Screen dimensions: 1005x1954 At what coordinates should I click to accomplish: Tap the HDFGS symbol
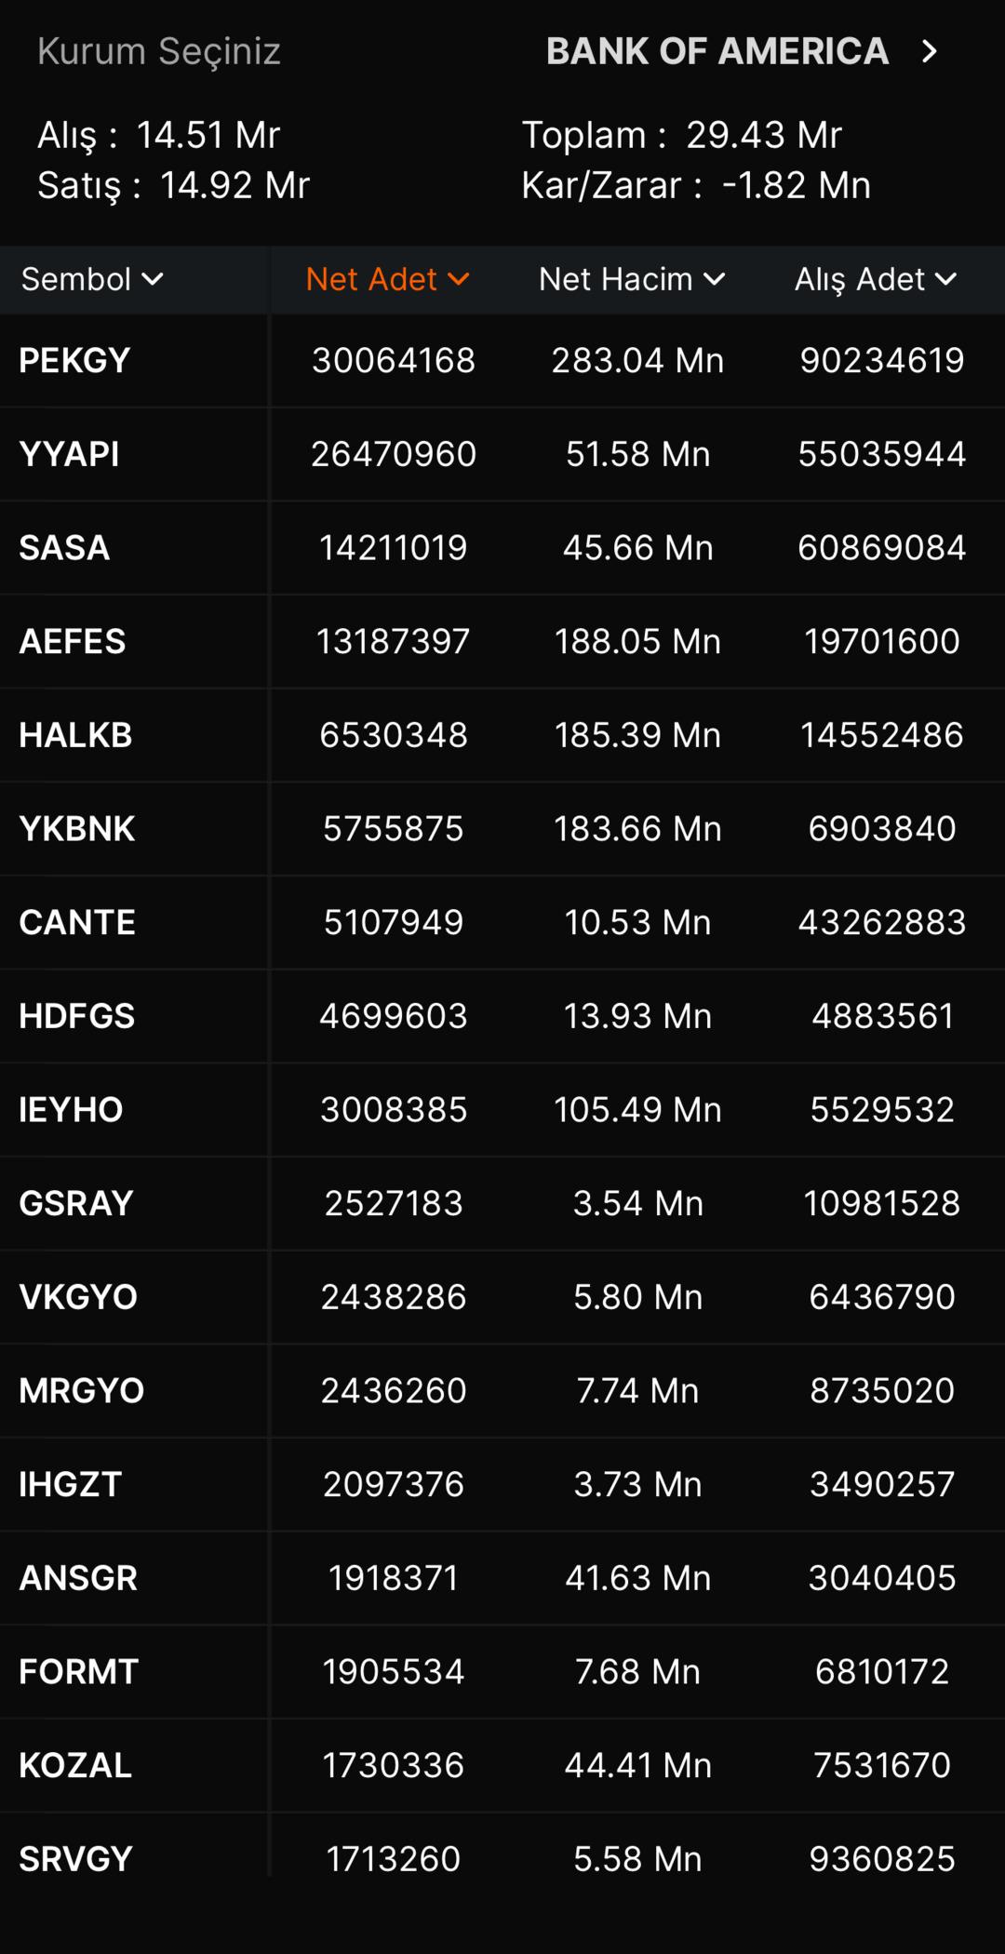point(77,1016)
